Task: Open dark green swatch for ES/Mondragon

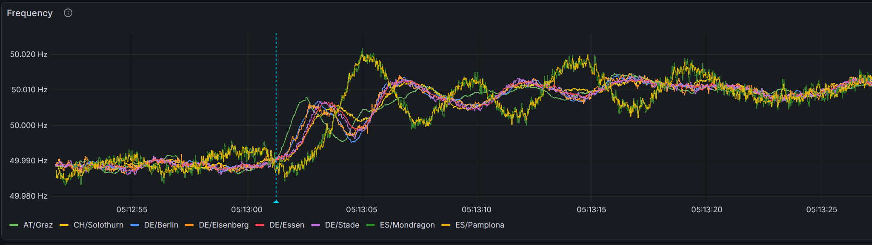Action: click(x=371, y=225)
